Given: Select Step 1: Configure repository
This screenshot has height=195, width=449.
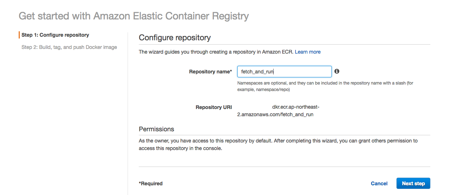Looking at the screenshot, I should pyautogui.click(x=55, y=35).
